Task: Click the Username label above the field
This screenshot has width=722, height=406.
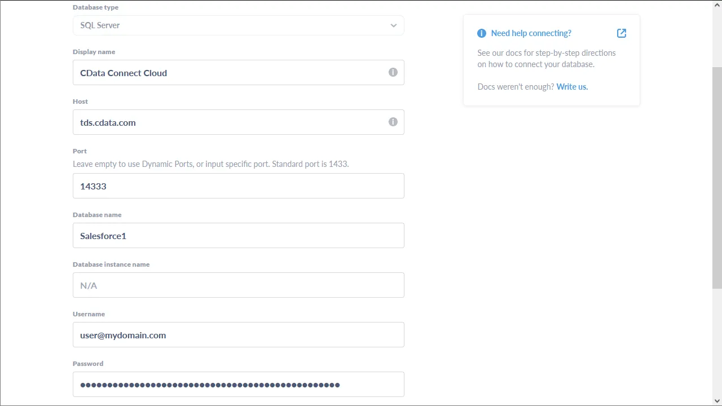Action: (x=89, y=314)
